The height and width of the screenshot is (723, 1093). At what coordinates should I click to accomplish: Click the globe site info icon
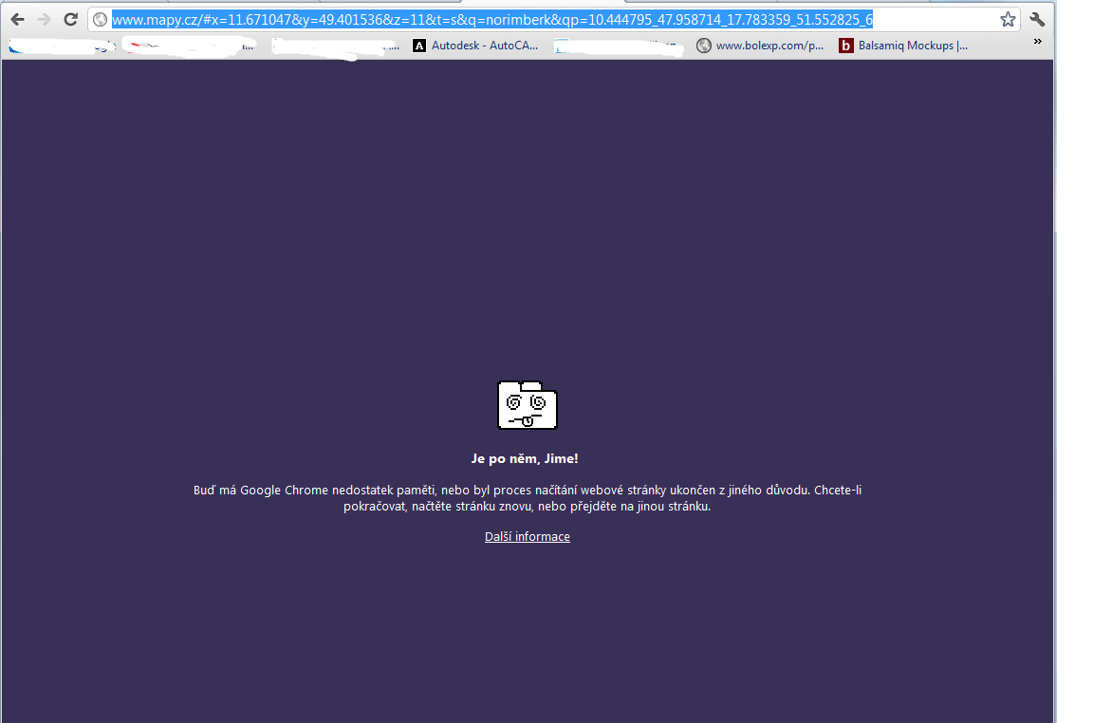tap(101, 20)
